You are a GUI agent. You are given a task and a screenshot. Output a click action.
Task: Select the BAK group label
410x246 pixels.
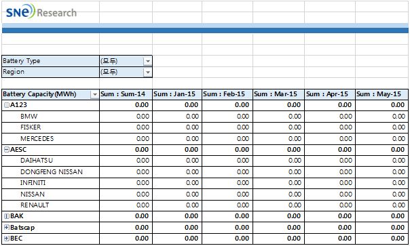(x=17, y=216)
